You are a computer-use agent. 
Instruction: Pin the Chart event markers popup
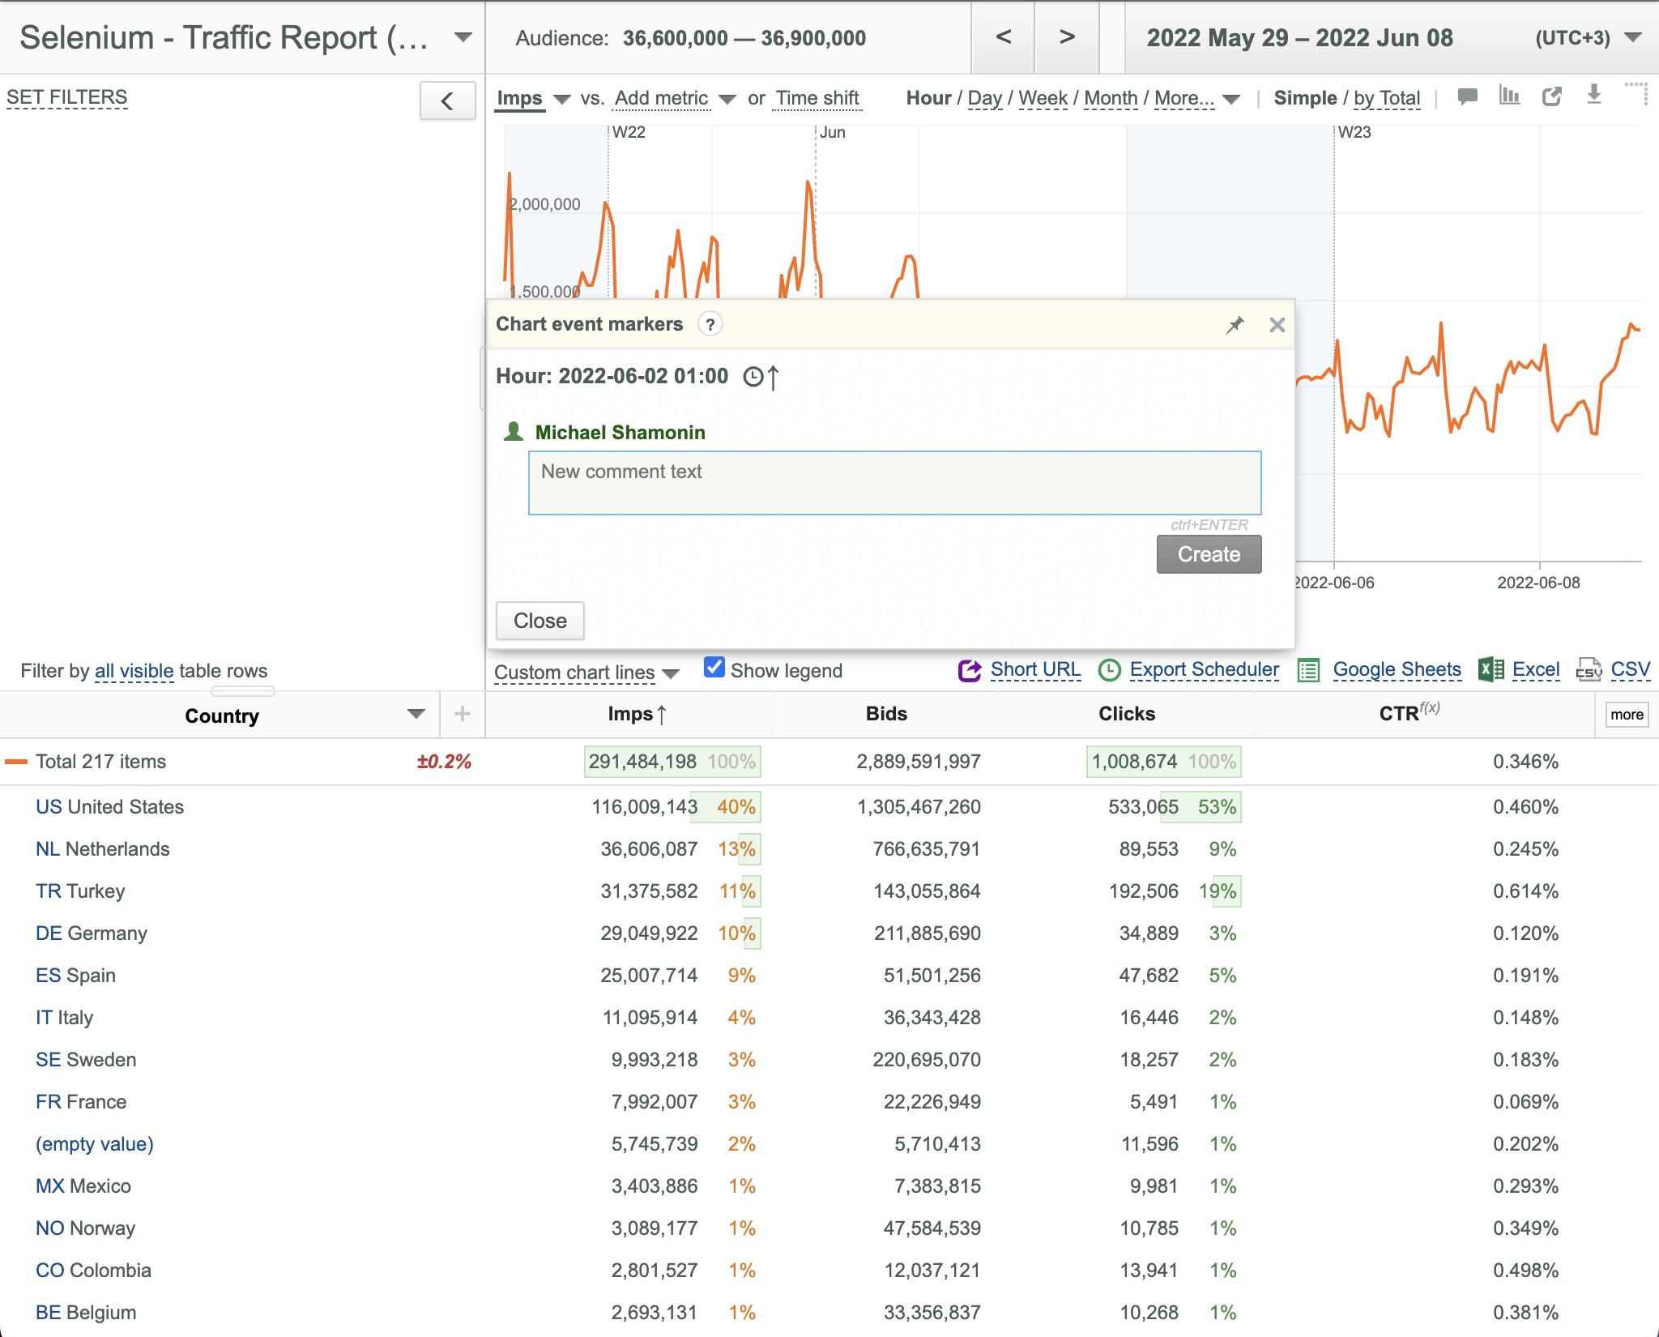[x=1235, y=325]
